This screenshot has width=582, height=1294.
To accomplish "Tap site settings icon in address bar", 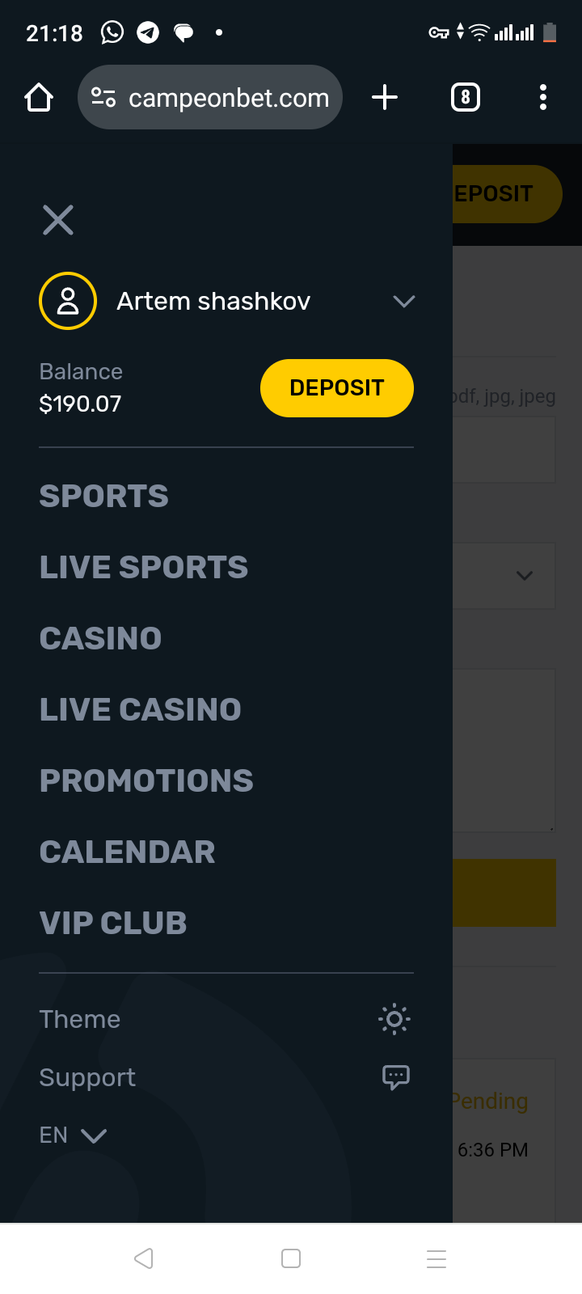I will tap(103, 97).
